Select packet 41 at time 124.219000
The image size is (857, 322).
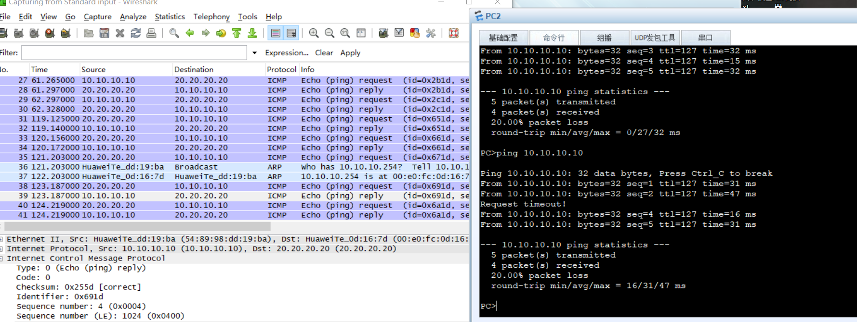click(235, 215)
